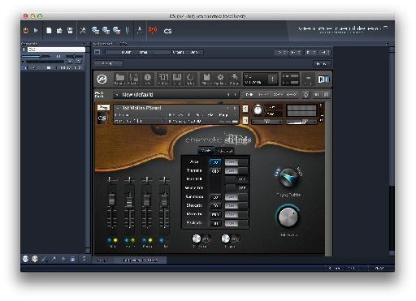Show the Kontakt Output mixer icon
The width and height of the screenshot is (416, 301).
[x=163, y=79]
